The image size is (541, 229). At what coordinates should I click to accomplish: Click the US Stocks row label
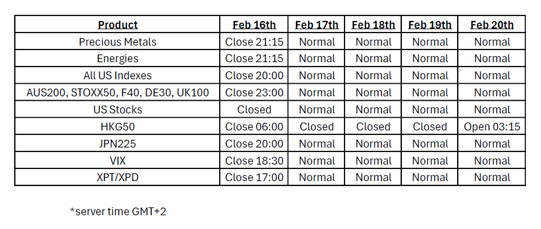coord(118,110)
